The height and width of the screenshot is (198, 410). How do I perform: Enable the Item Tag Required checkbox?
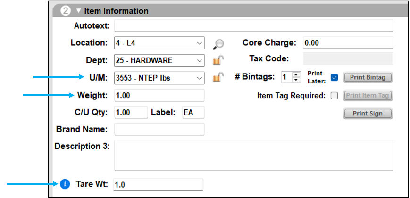335,96
